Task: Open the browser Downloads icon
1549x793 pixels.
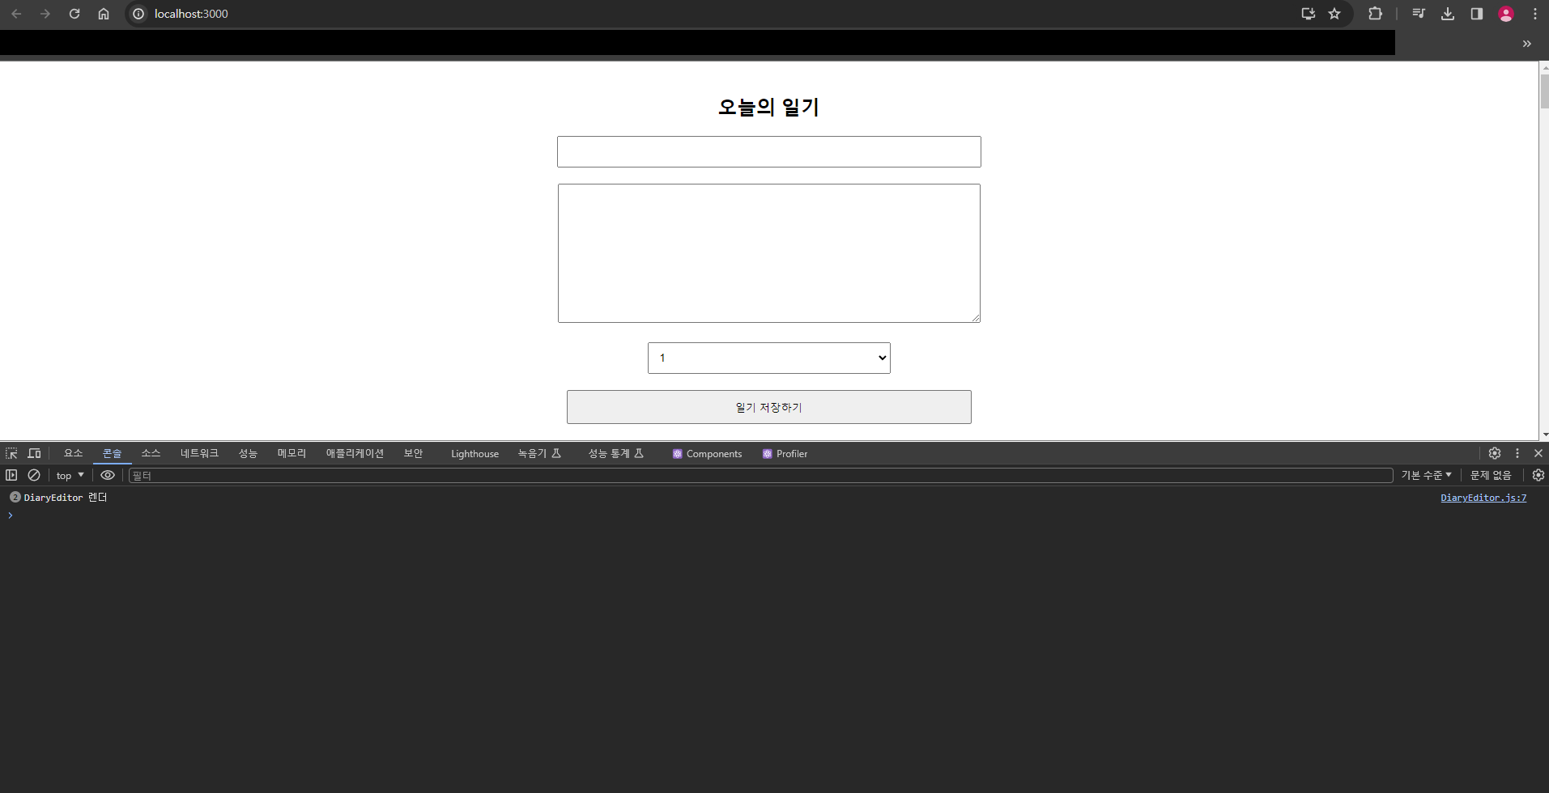Action: click(x=1448, y=14)
